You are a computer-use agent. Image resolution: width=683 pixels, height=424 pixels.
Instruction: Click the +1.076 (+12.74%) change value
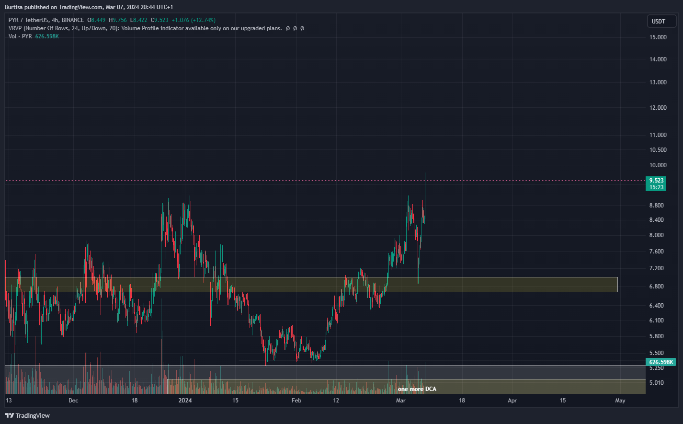(x=194, y=20)
